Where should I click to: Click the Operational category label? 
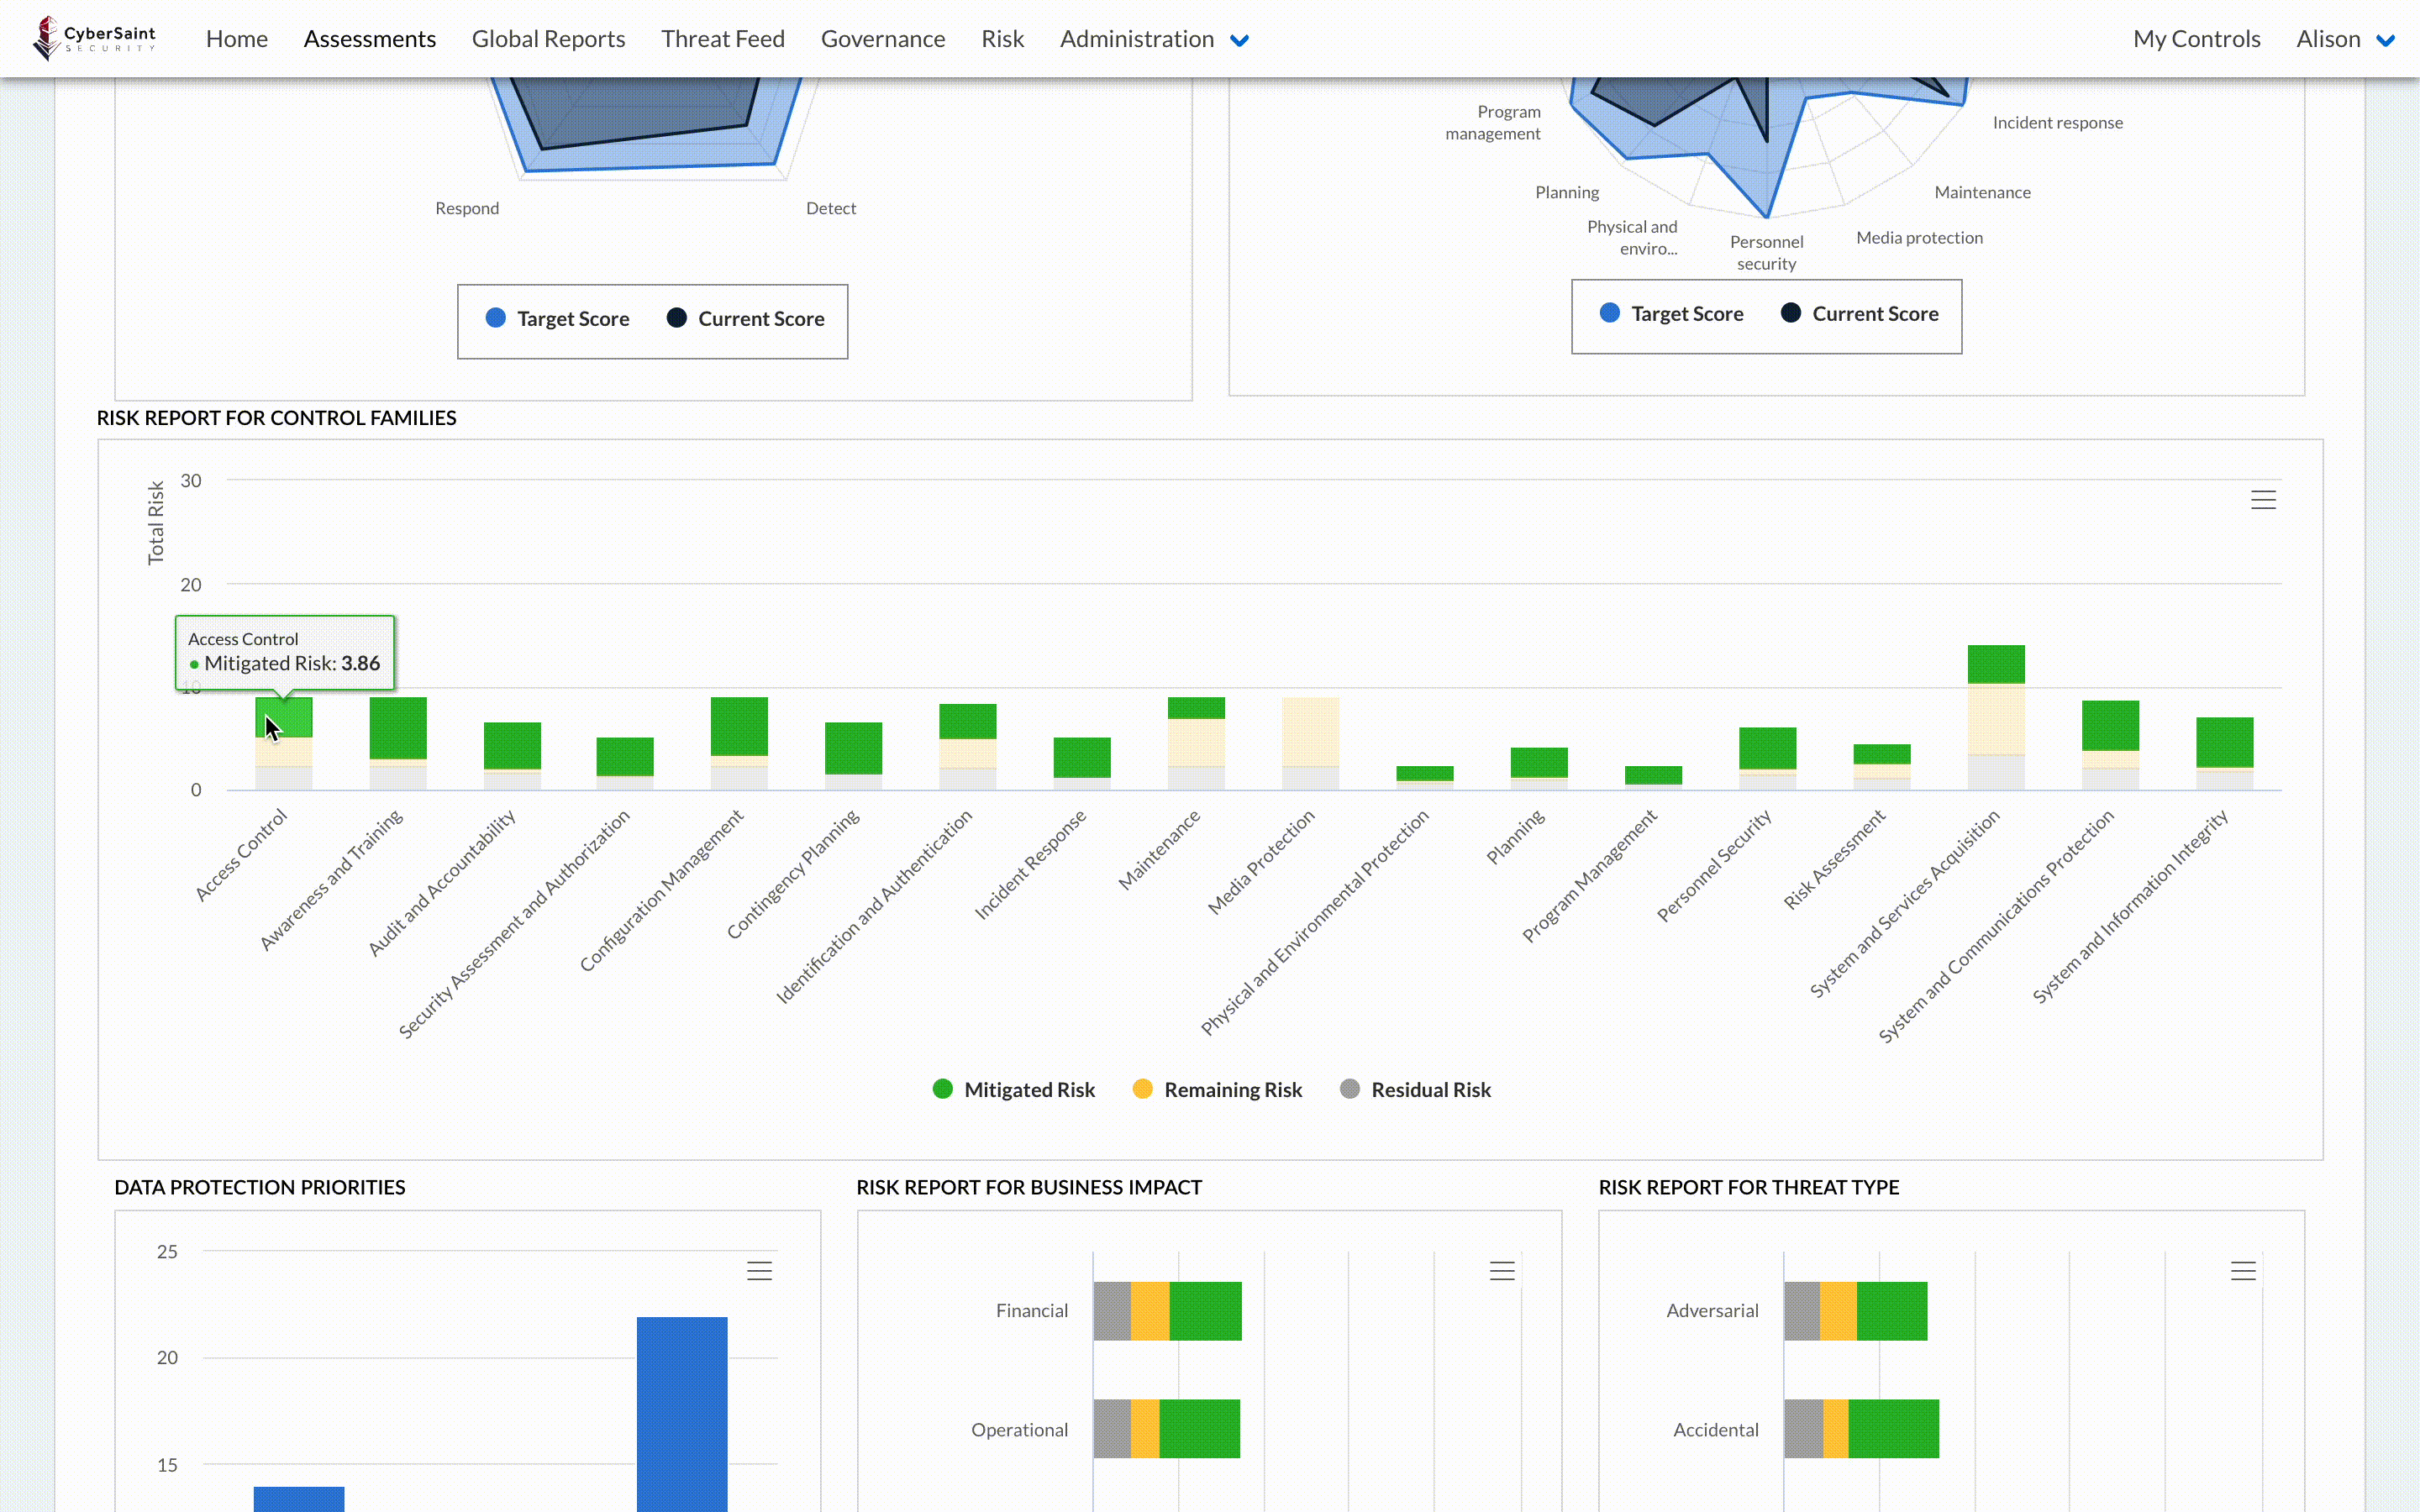[1019, 1430]
